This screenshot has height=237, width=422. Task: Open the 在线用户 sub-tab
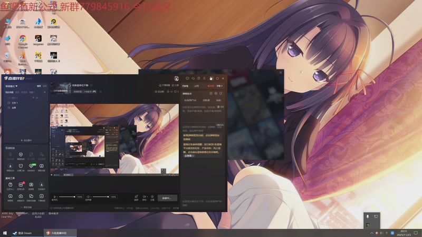[x=190, y=100]
